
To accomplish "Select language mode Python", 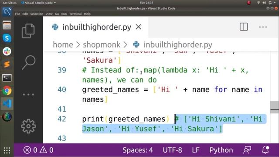I will click(221, 150).
